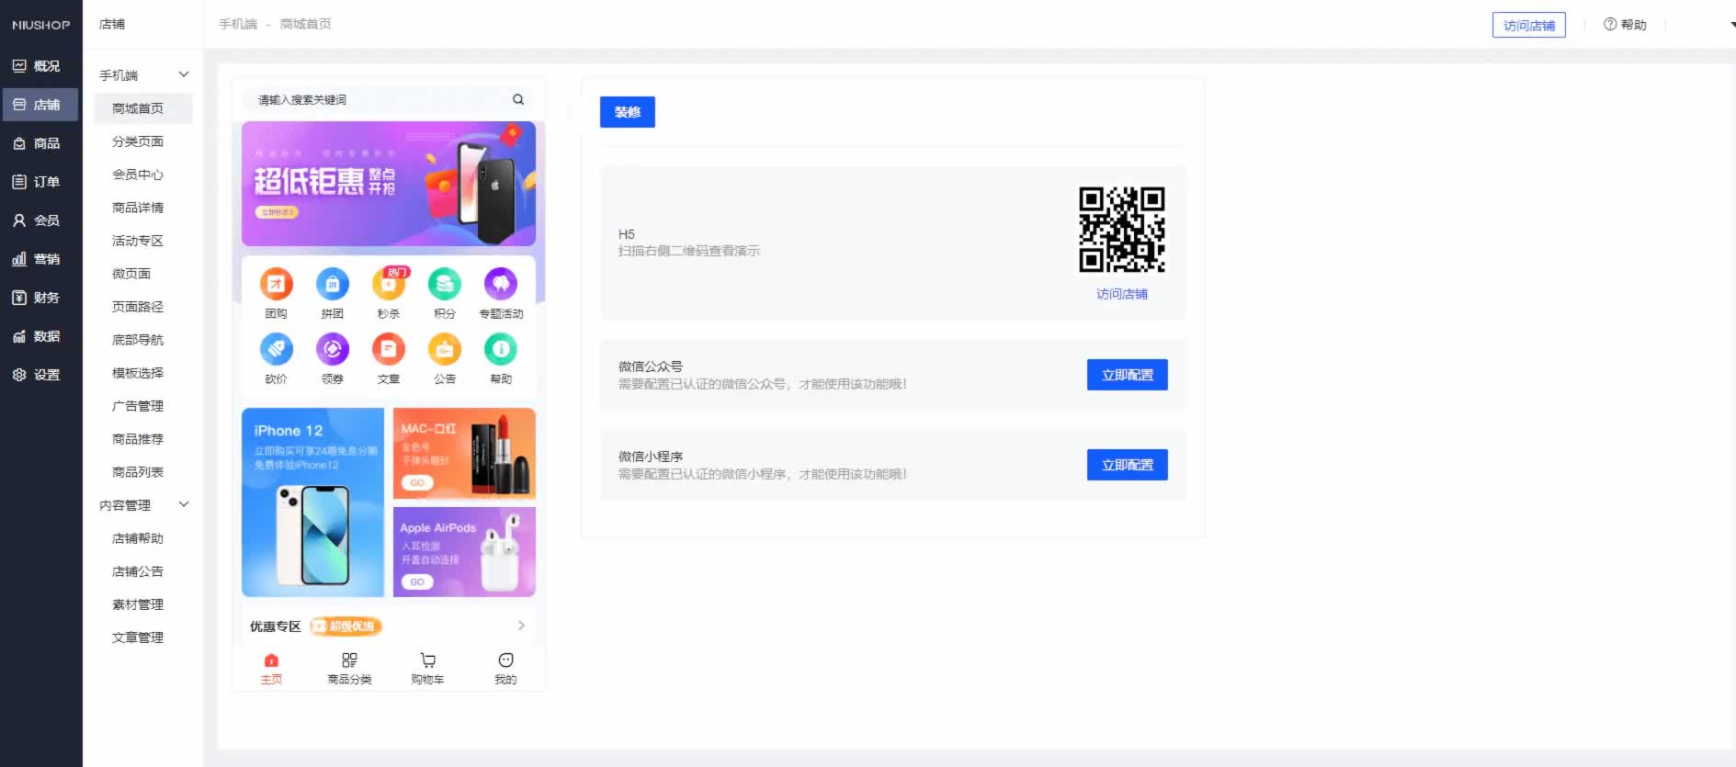Collapse the 手机端 menu group

point(184,74)
